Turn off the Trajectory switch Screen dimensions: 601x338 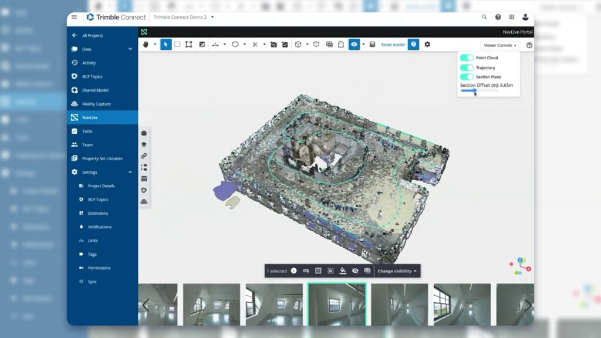coord(467,67)
